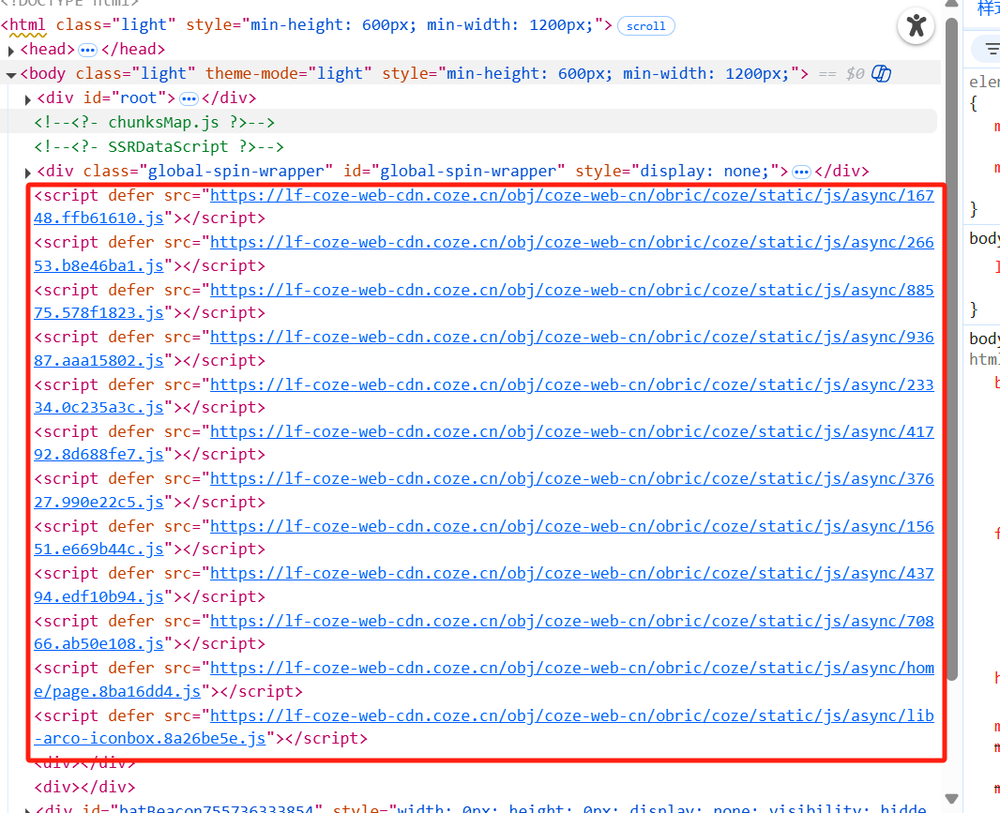
Task: Click the copy icon after $0
Action: [x=881, y=74]
